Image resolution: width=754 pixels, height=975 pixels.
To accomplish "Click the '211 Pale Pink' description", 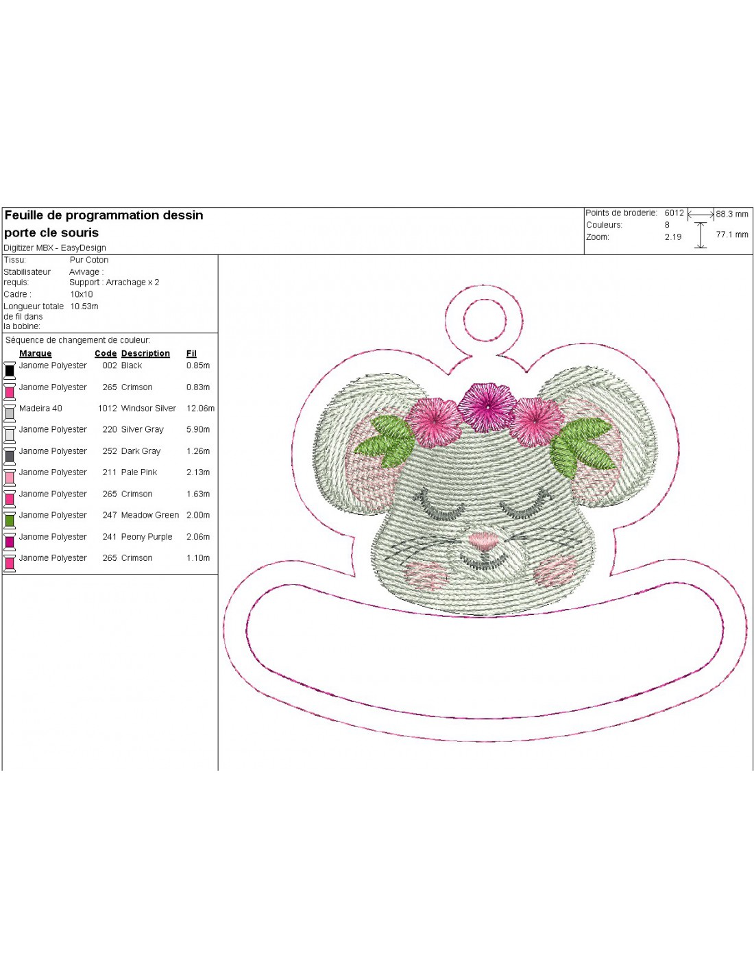I will coord(130,472).
